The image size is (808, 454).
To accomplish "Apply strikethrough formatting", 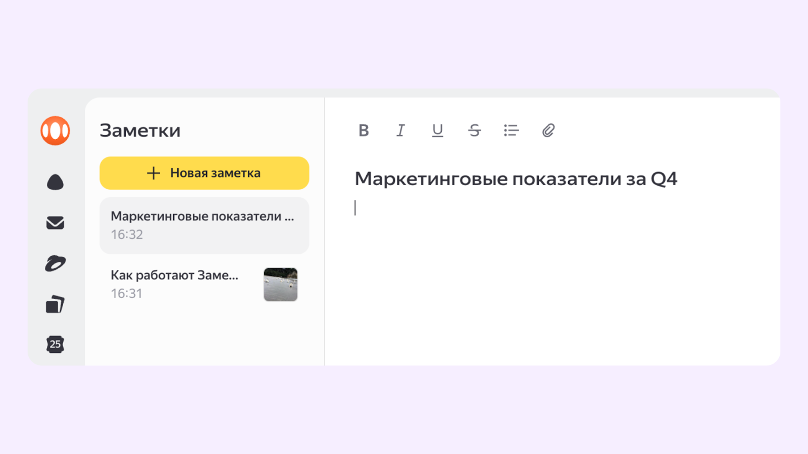I will 474,130.
